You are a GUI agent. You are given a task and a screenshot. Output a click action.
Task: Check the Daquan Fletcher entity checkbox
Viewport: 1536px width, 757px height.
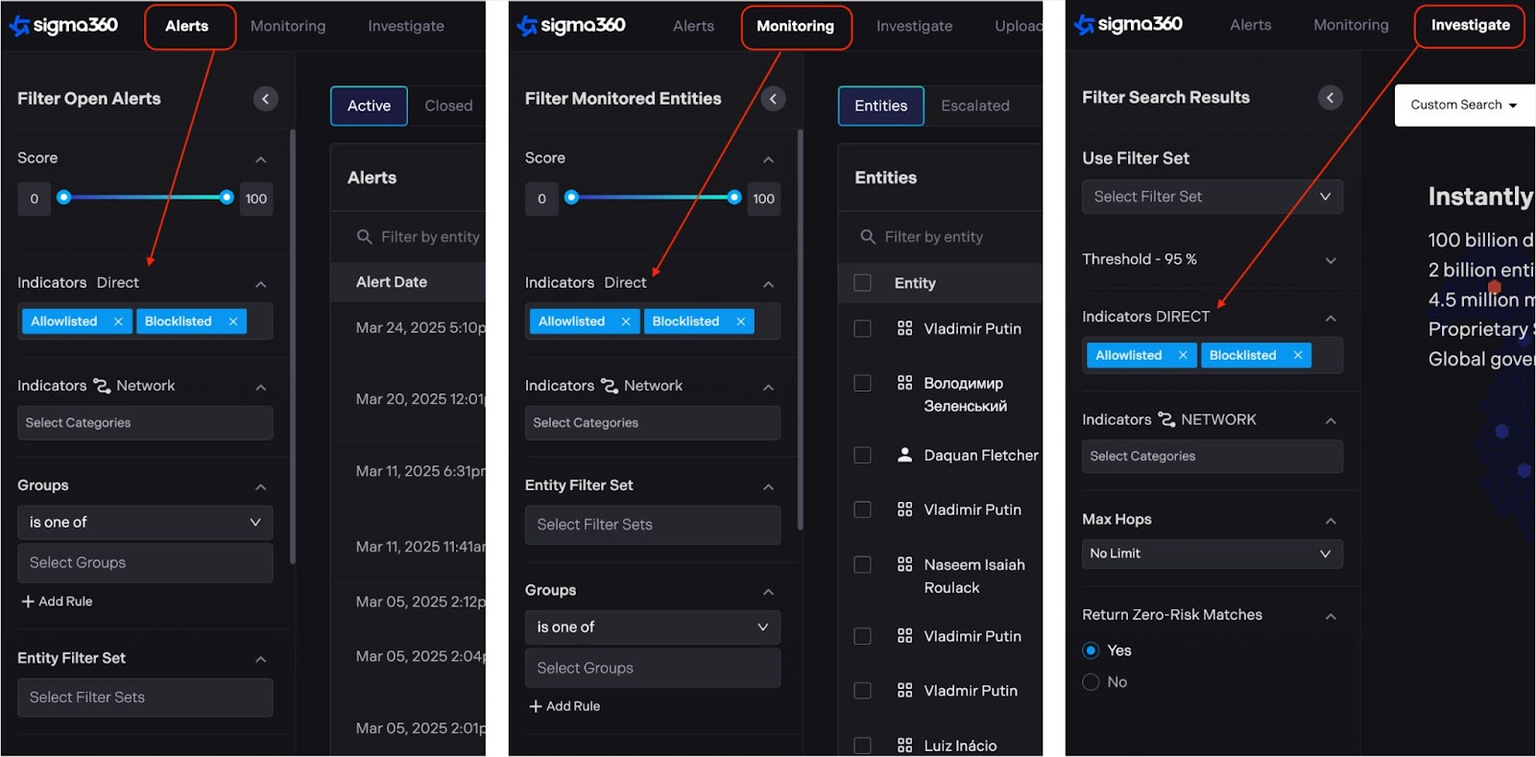click(862, 455)
